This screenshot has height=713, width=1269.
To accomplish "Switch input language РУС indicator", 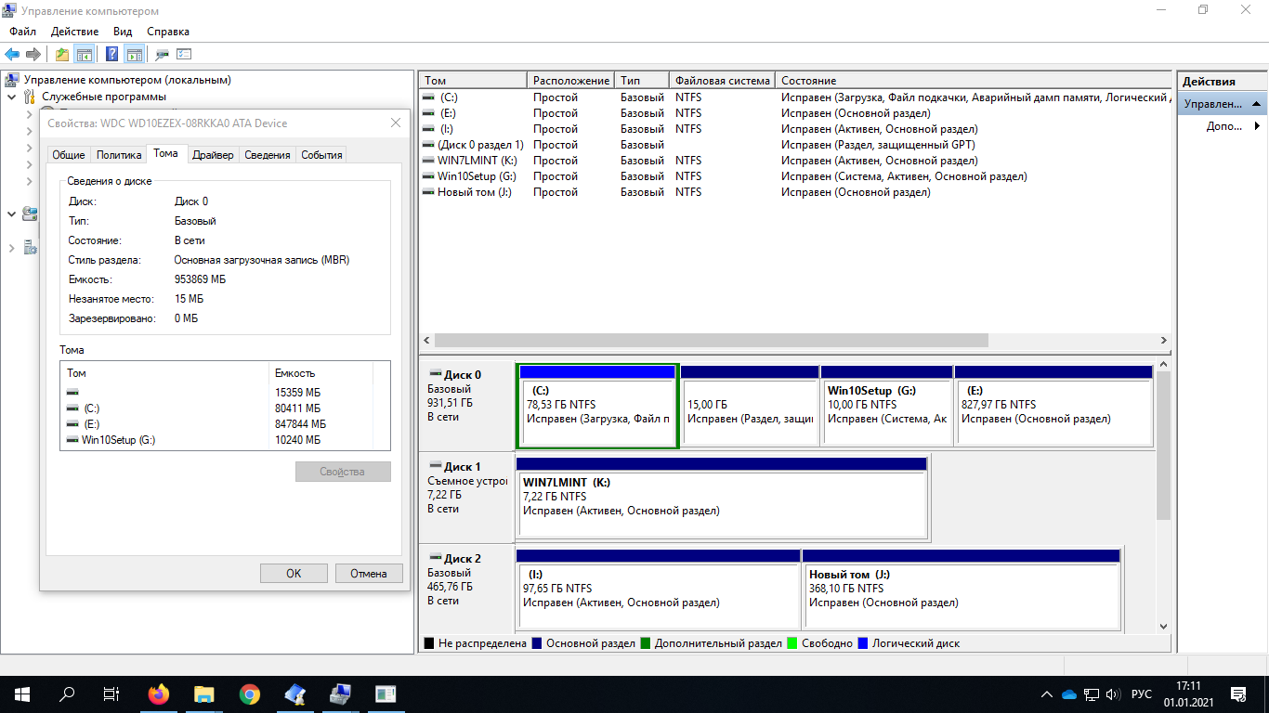I will (1142, 694).
